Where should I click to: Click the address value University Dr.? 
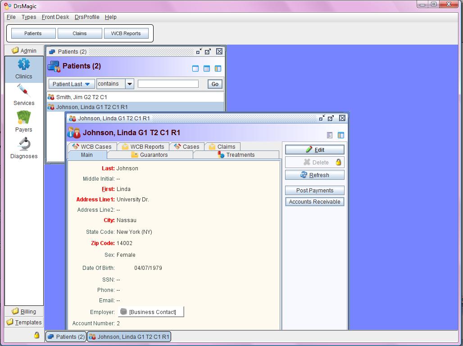132,200
